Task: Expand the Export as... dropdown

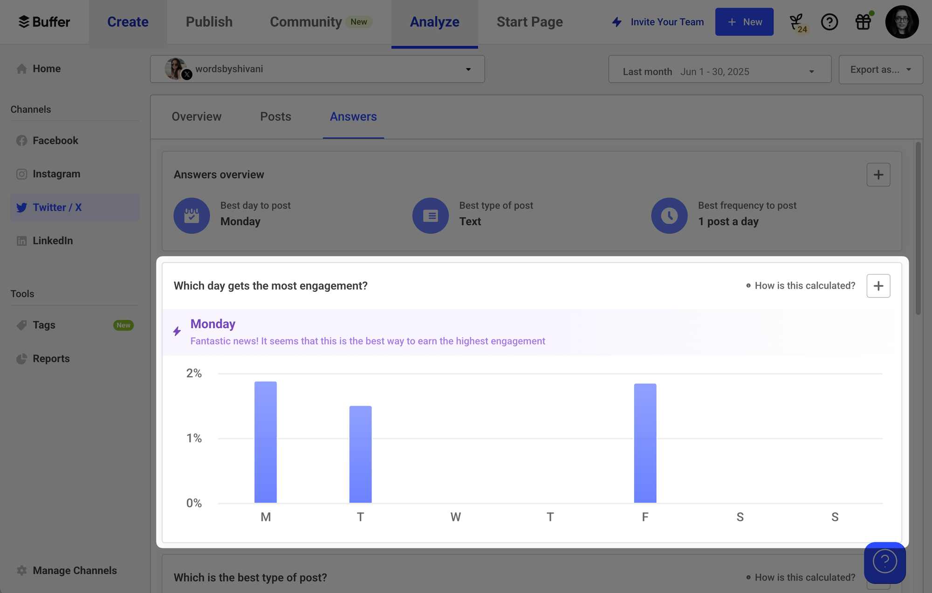Action: [x=880, y=69]
